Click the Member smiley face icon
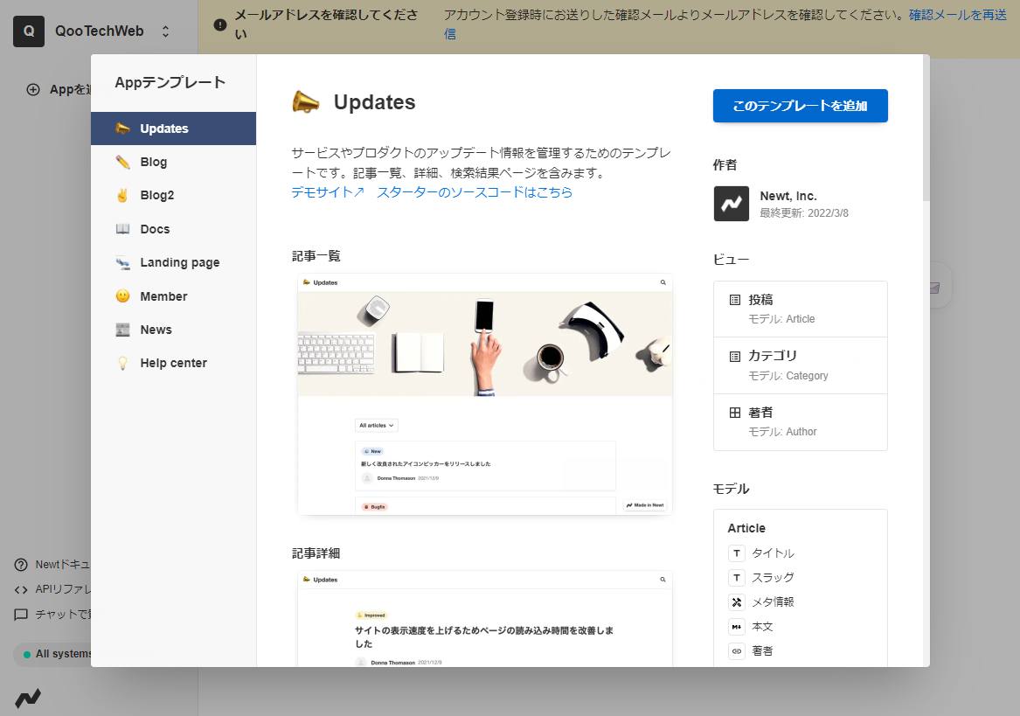The width and height of the screenshot is (1020, 716). tap(123, 296)
